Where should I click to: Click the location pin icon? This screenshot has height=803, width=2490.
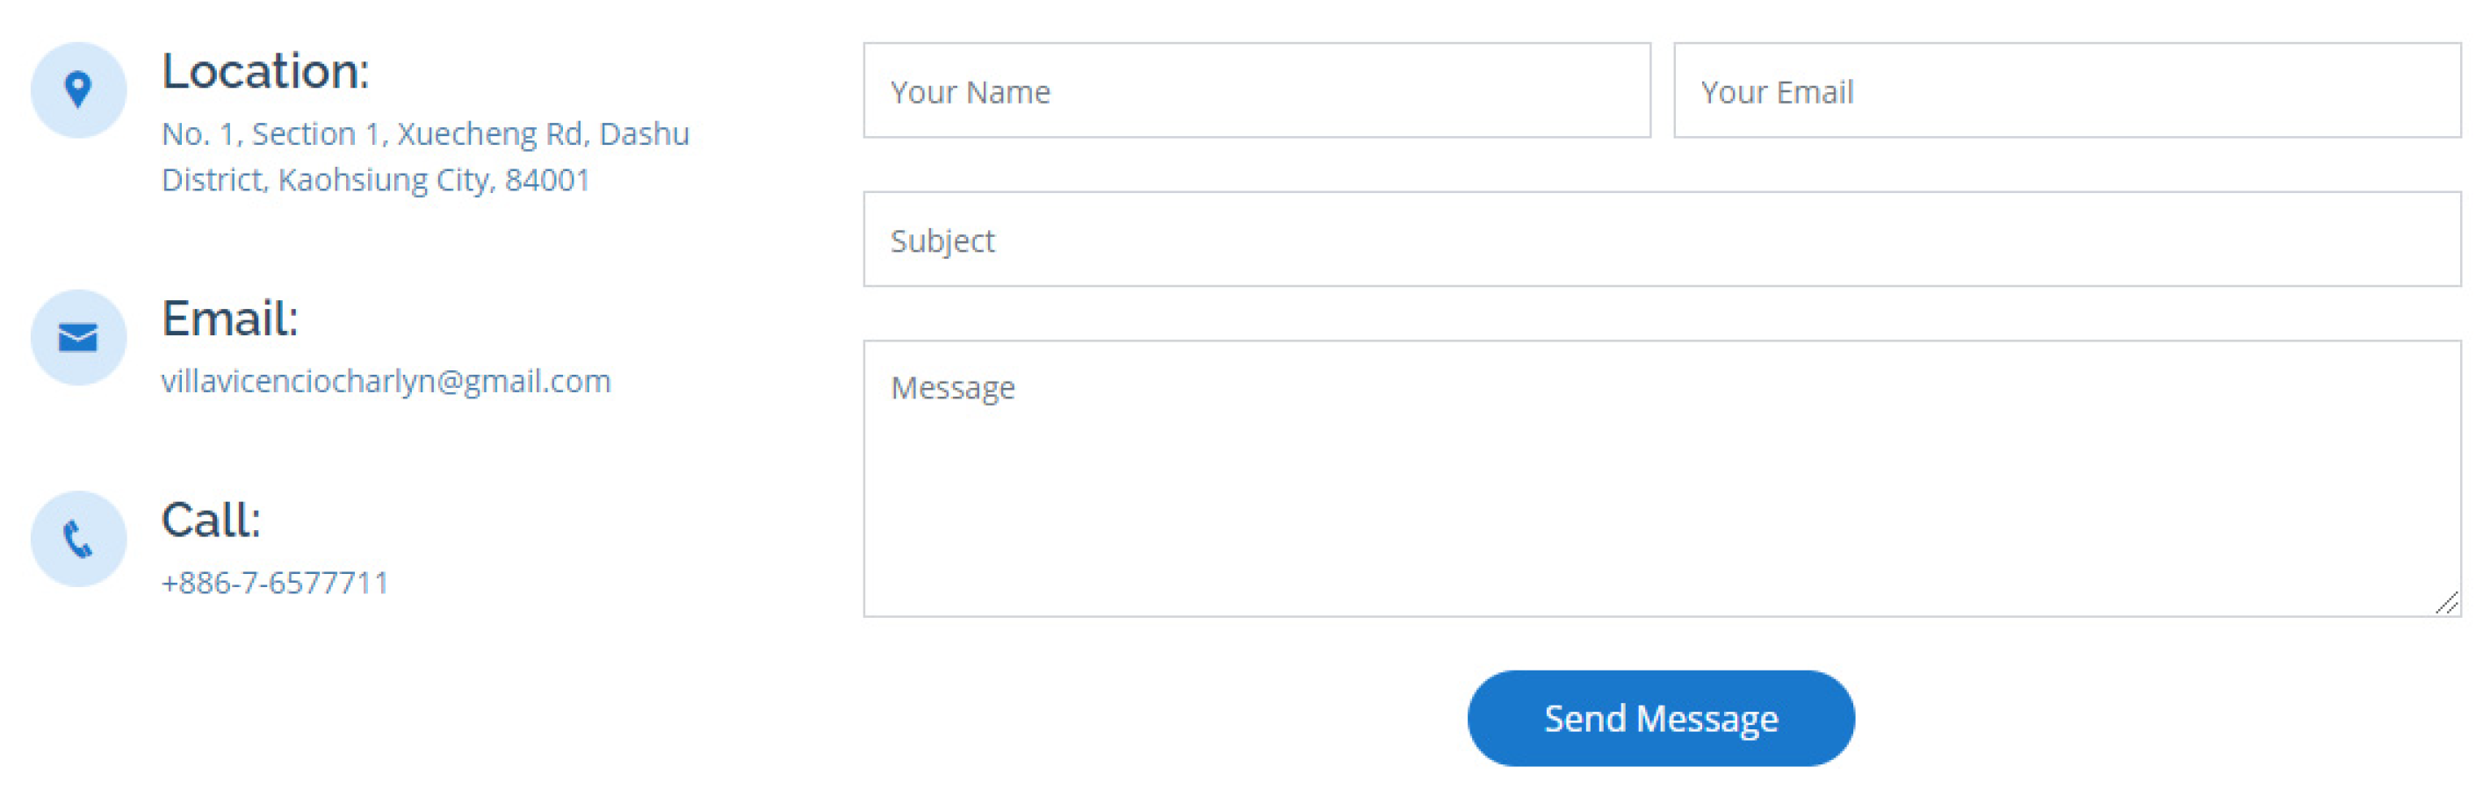(78, 90)
